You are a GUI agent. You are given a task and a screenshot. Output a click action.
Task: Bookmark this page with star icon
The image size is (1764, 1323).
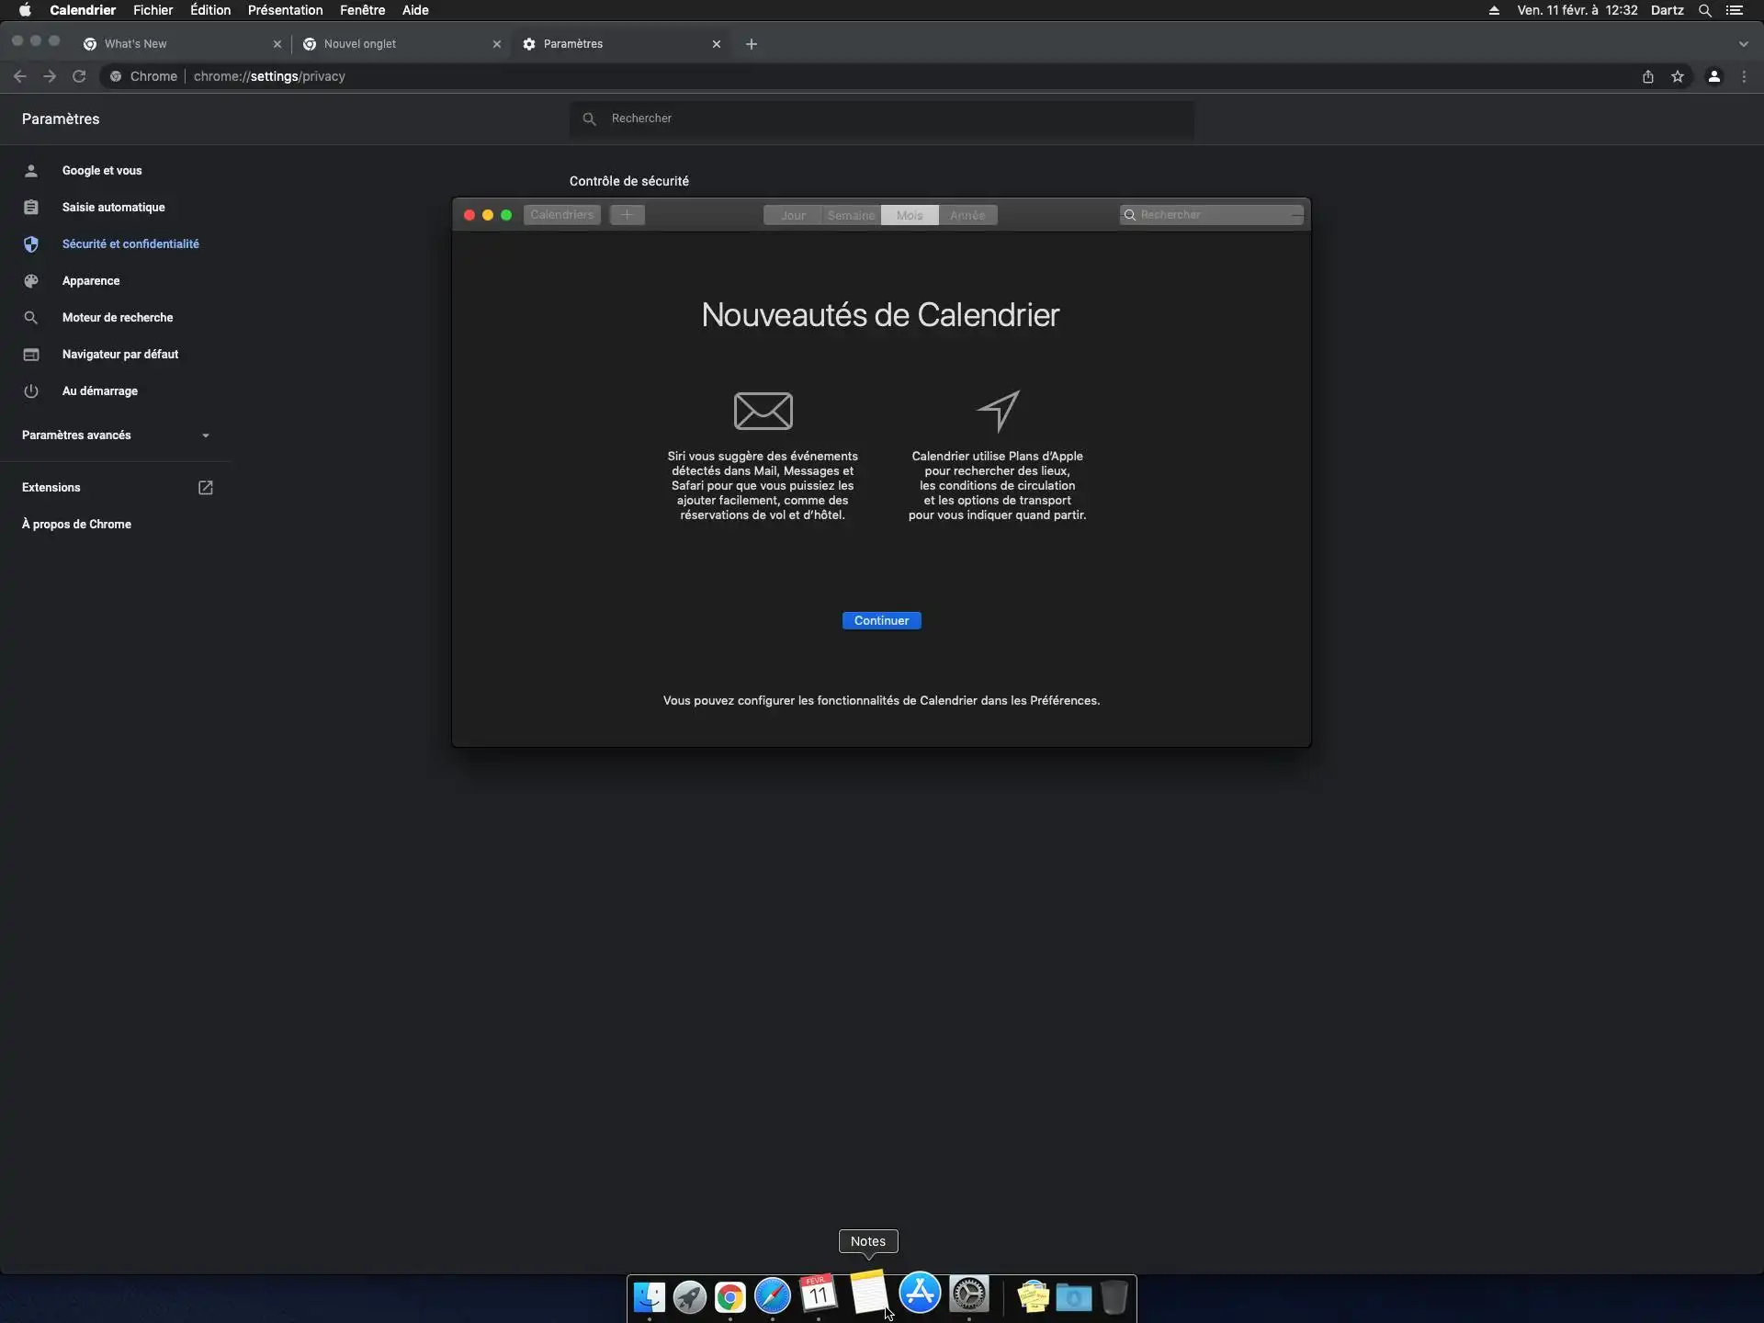click(1678, 76)
